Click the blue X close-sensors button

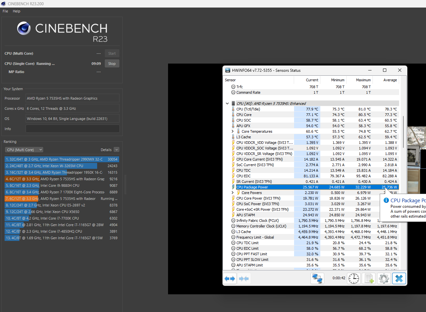(399, 279)
